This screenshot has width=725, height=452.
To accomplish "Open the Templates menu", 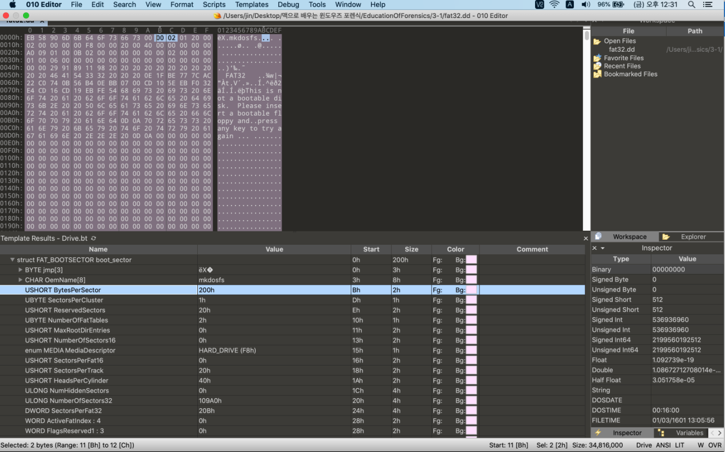I will [252, 4].
